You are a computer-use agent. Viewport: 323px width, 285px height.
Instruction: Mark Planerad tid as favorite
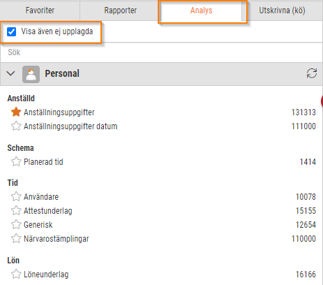[16, 161]
